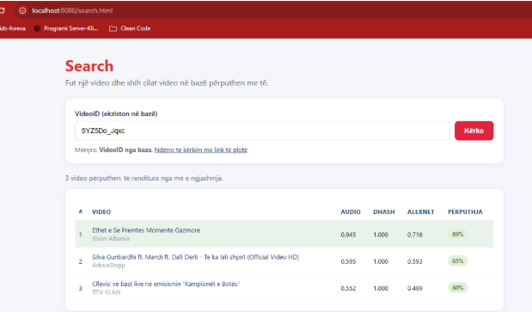The image size is (532, 312).
Task: Click the DHASH column header
Action: coord(384,212)
